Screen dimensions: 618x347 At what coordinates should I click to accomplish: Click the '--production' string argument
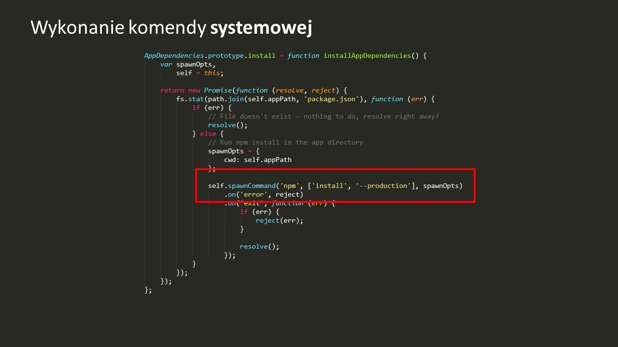click(x=383, y=186)
